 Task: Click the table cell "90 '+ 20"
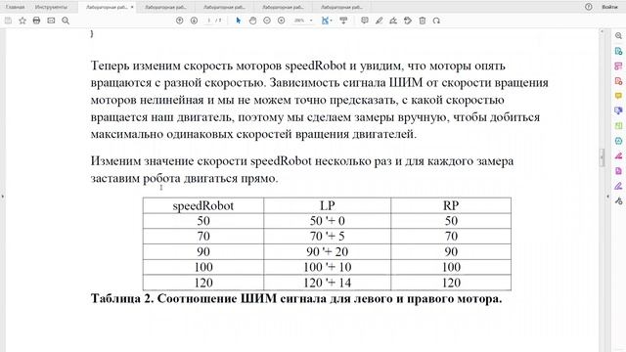pos(328,252)
